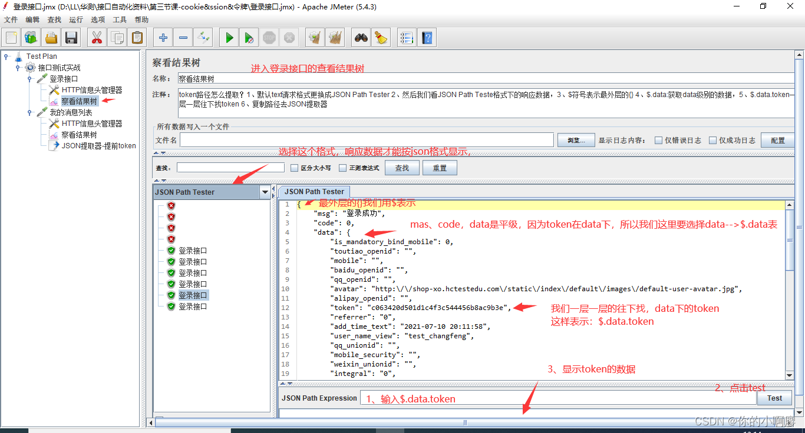Click the Cut scissors icon
This screenshot has width=805, height=433.
coord(97,38)
